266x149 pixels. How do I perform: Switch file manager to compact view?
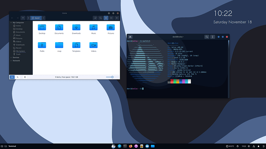tap(117, 18)
